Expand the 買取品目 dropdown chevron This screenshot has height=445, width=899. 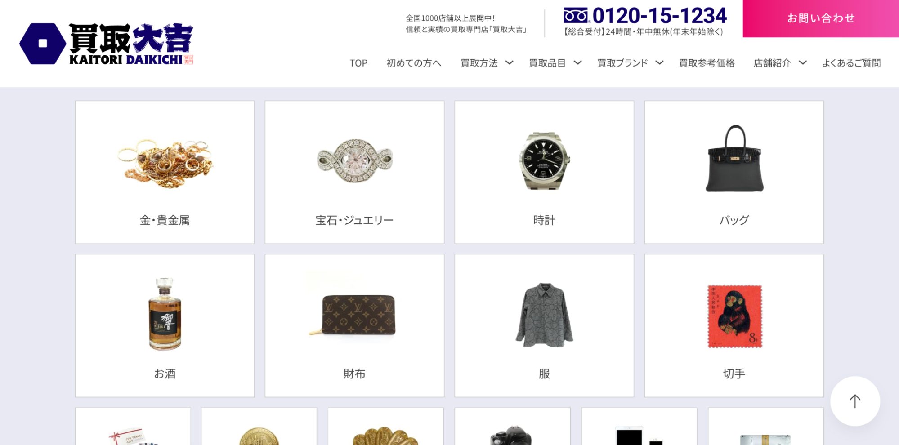click(x=577, y=62)
